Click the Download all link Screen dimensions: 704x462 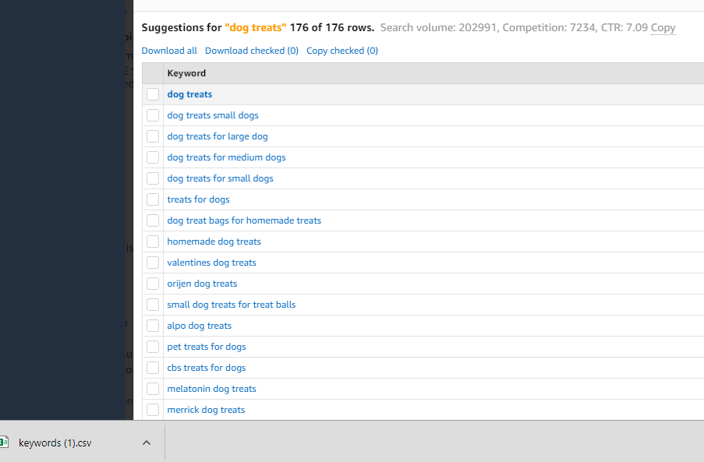point(169,51)
